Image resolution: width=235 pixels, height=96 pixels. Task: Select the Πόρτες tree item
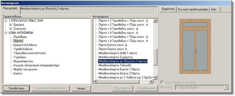(18, 41)
